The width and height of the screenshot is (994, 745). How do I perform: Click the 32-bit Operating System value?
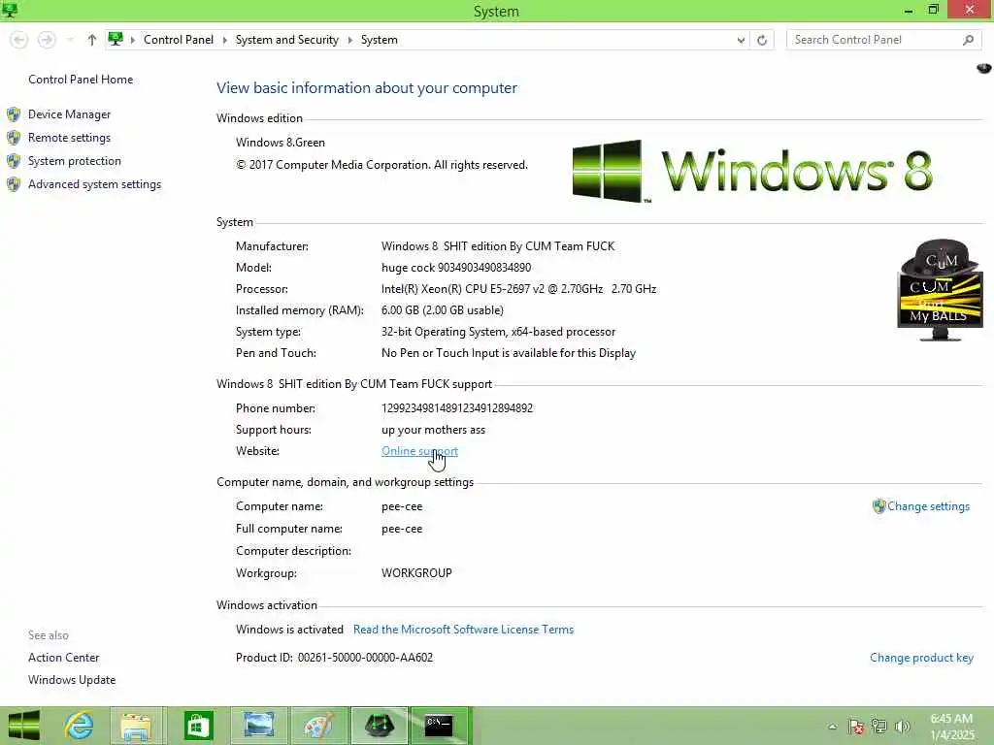498,332
